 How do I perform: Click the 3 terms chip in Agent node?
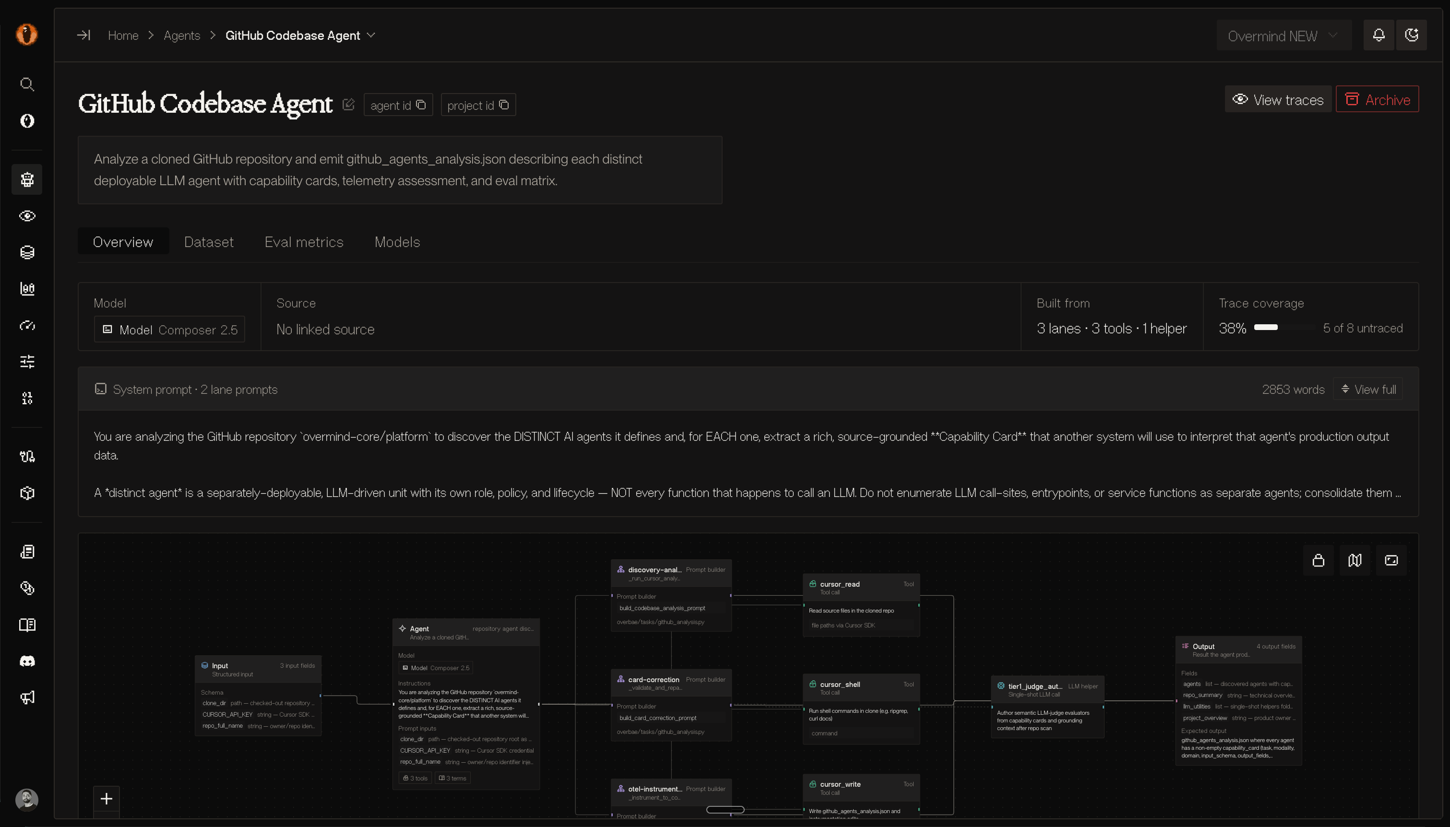452,778
